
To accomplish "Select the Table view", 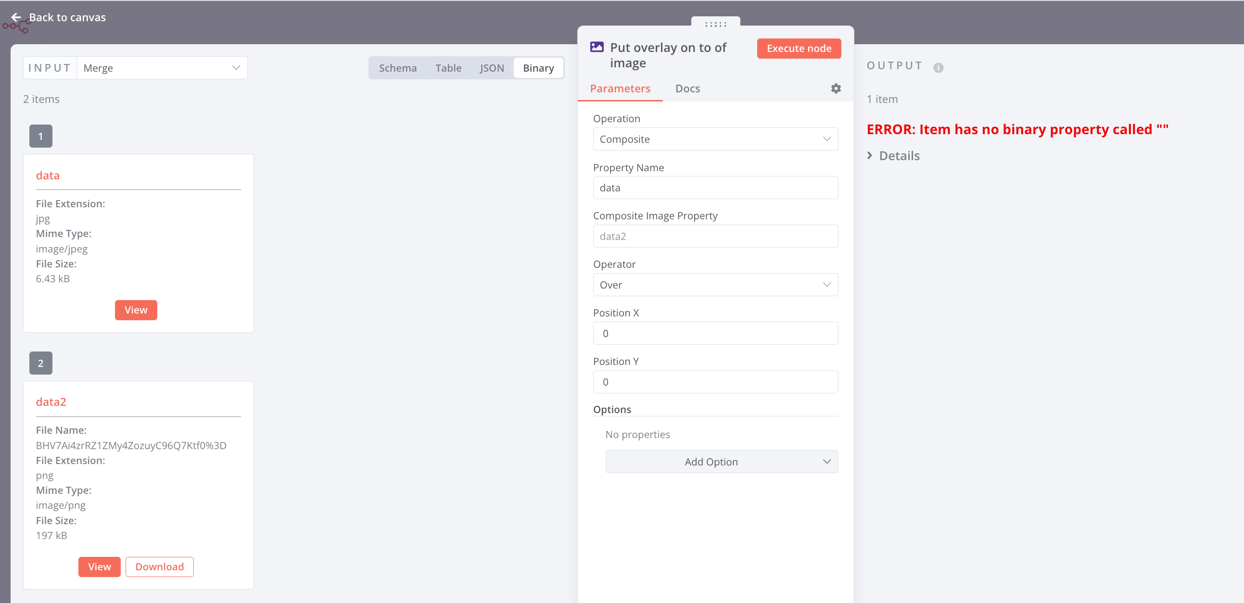I will [x=448, y=68].
